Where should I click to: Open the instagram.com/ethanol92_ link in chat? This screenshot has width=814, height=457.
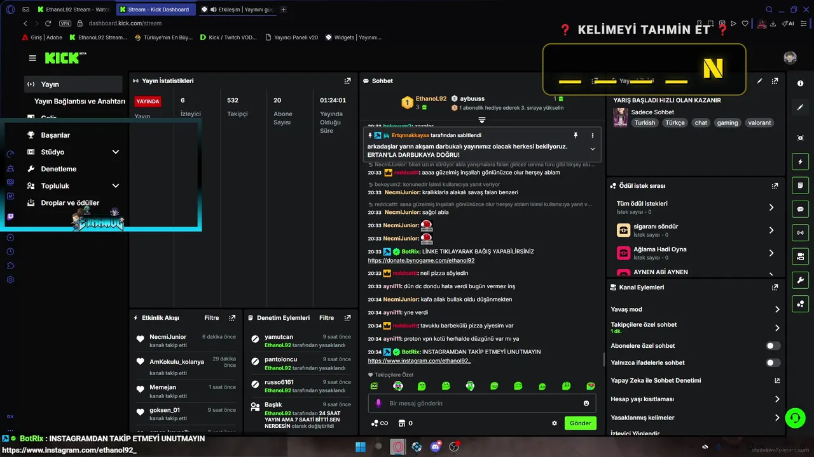point(419,361)
